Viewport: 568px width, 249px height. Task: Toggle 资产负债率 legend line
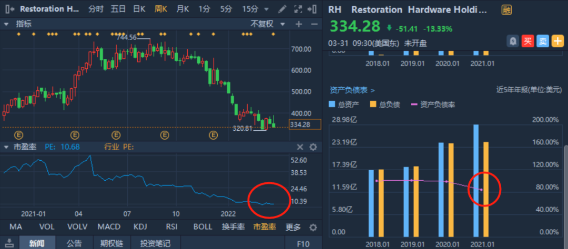point(415,105)
